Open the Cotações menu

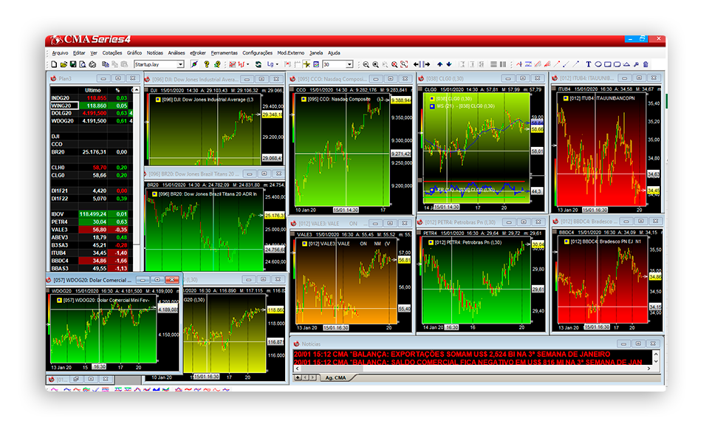tap(112, 53)
